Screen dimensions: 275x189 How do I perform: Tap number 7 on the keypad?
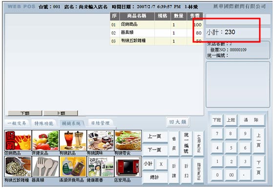click(217, 133)
